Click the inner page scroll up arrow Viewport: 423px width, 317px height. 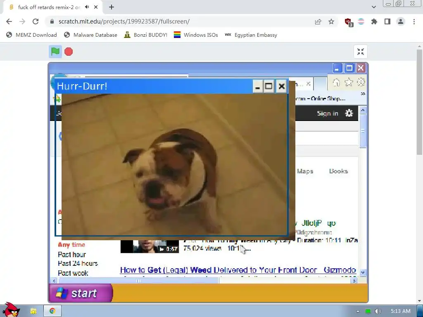pyautogui.click(x=363, y=110)
